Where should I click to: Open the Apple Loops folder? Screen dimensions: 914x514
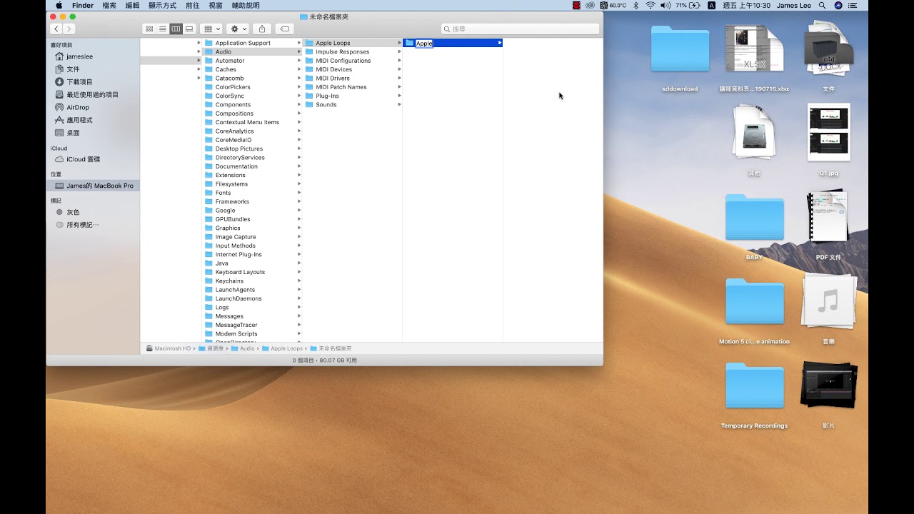(353, 43)
